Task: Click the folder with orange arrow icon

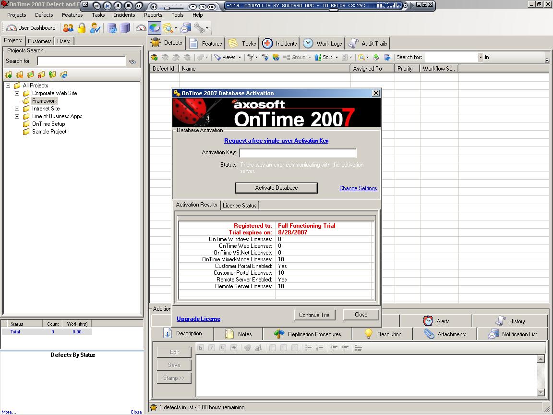Action: click(19, 74)
